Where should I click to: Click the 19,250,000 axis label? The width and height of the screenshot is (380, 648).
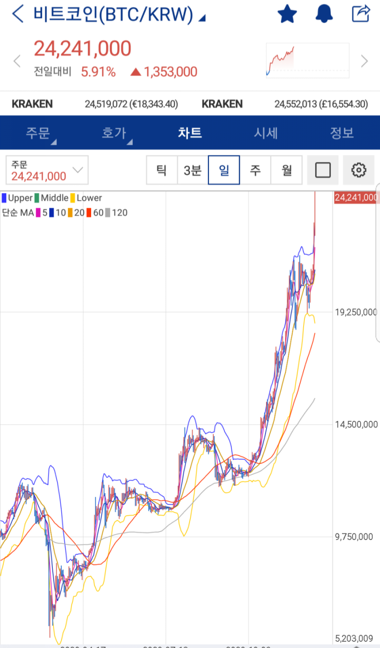point(356,312)
